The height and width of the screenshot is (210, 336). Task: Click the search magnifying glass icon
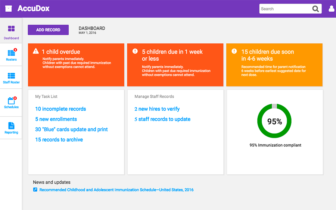coord(316,9)
